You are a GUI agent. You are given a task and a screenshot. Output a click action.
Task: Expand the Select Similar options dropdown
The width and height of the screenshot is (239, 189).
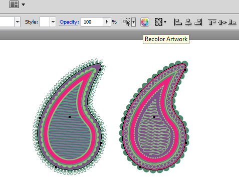[133, 22]
